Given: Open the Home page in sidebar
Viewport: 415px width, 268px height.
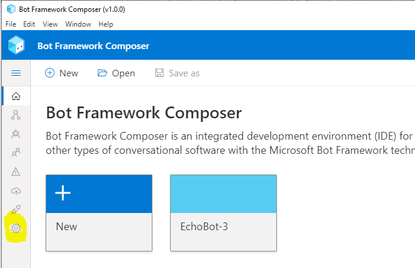Looking at the screenshot, I should pos(16,96).
